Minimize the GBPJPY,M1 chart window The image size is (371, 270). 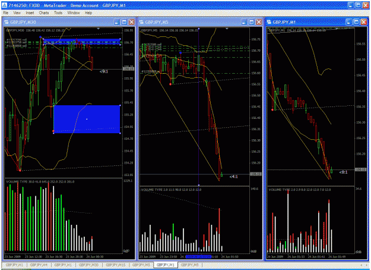coord(348,22)
